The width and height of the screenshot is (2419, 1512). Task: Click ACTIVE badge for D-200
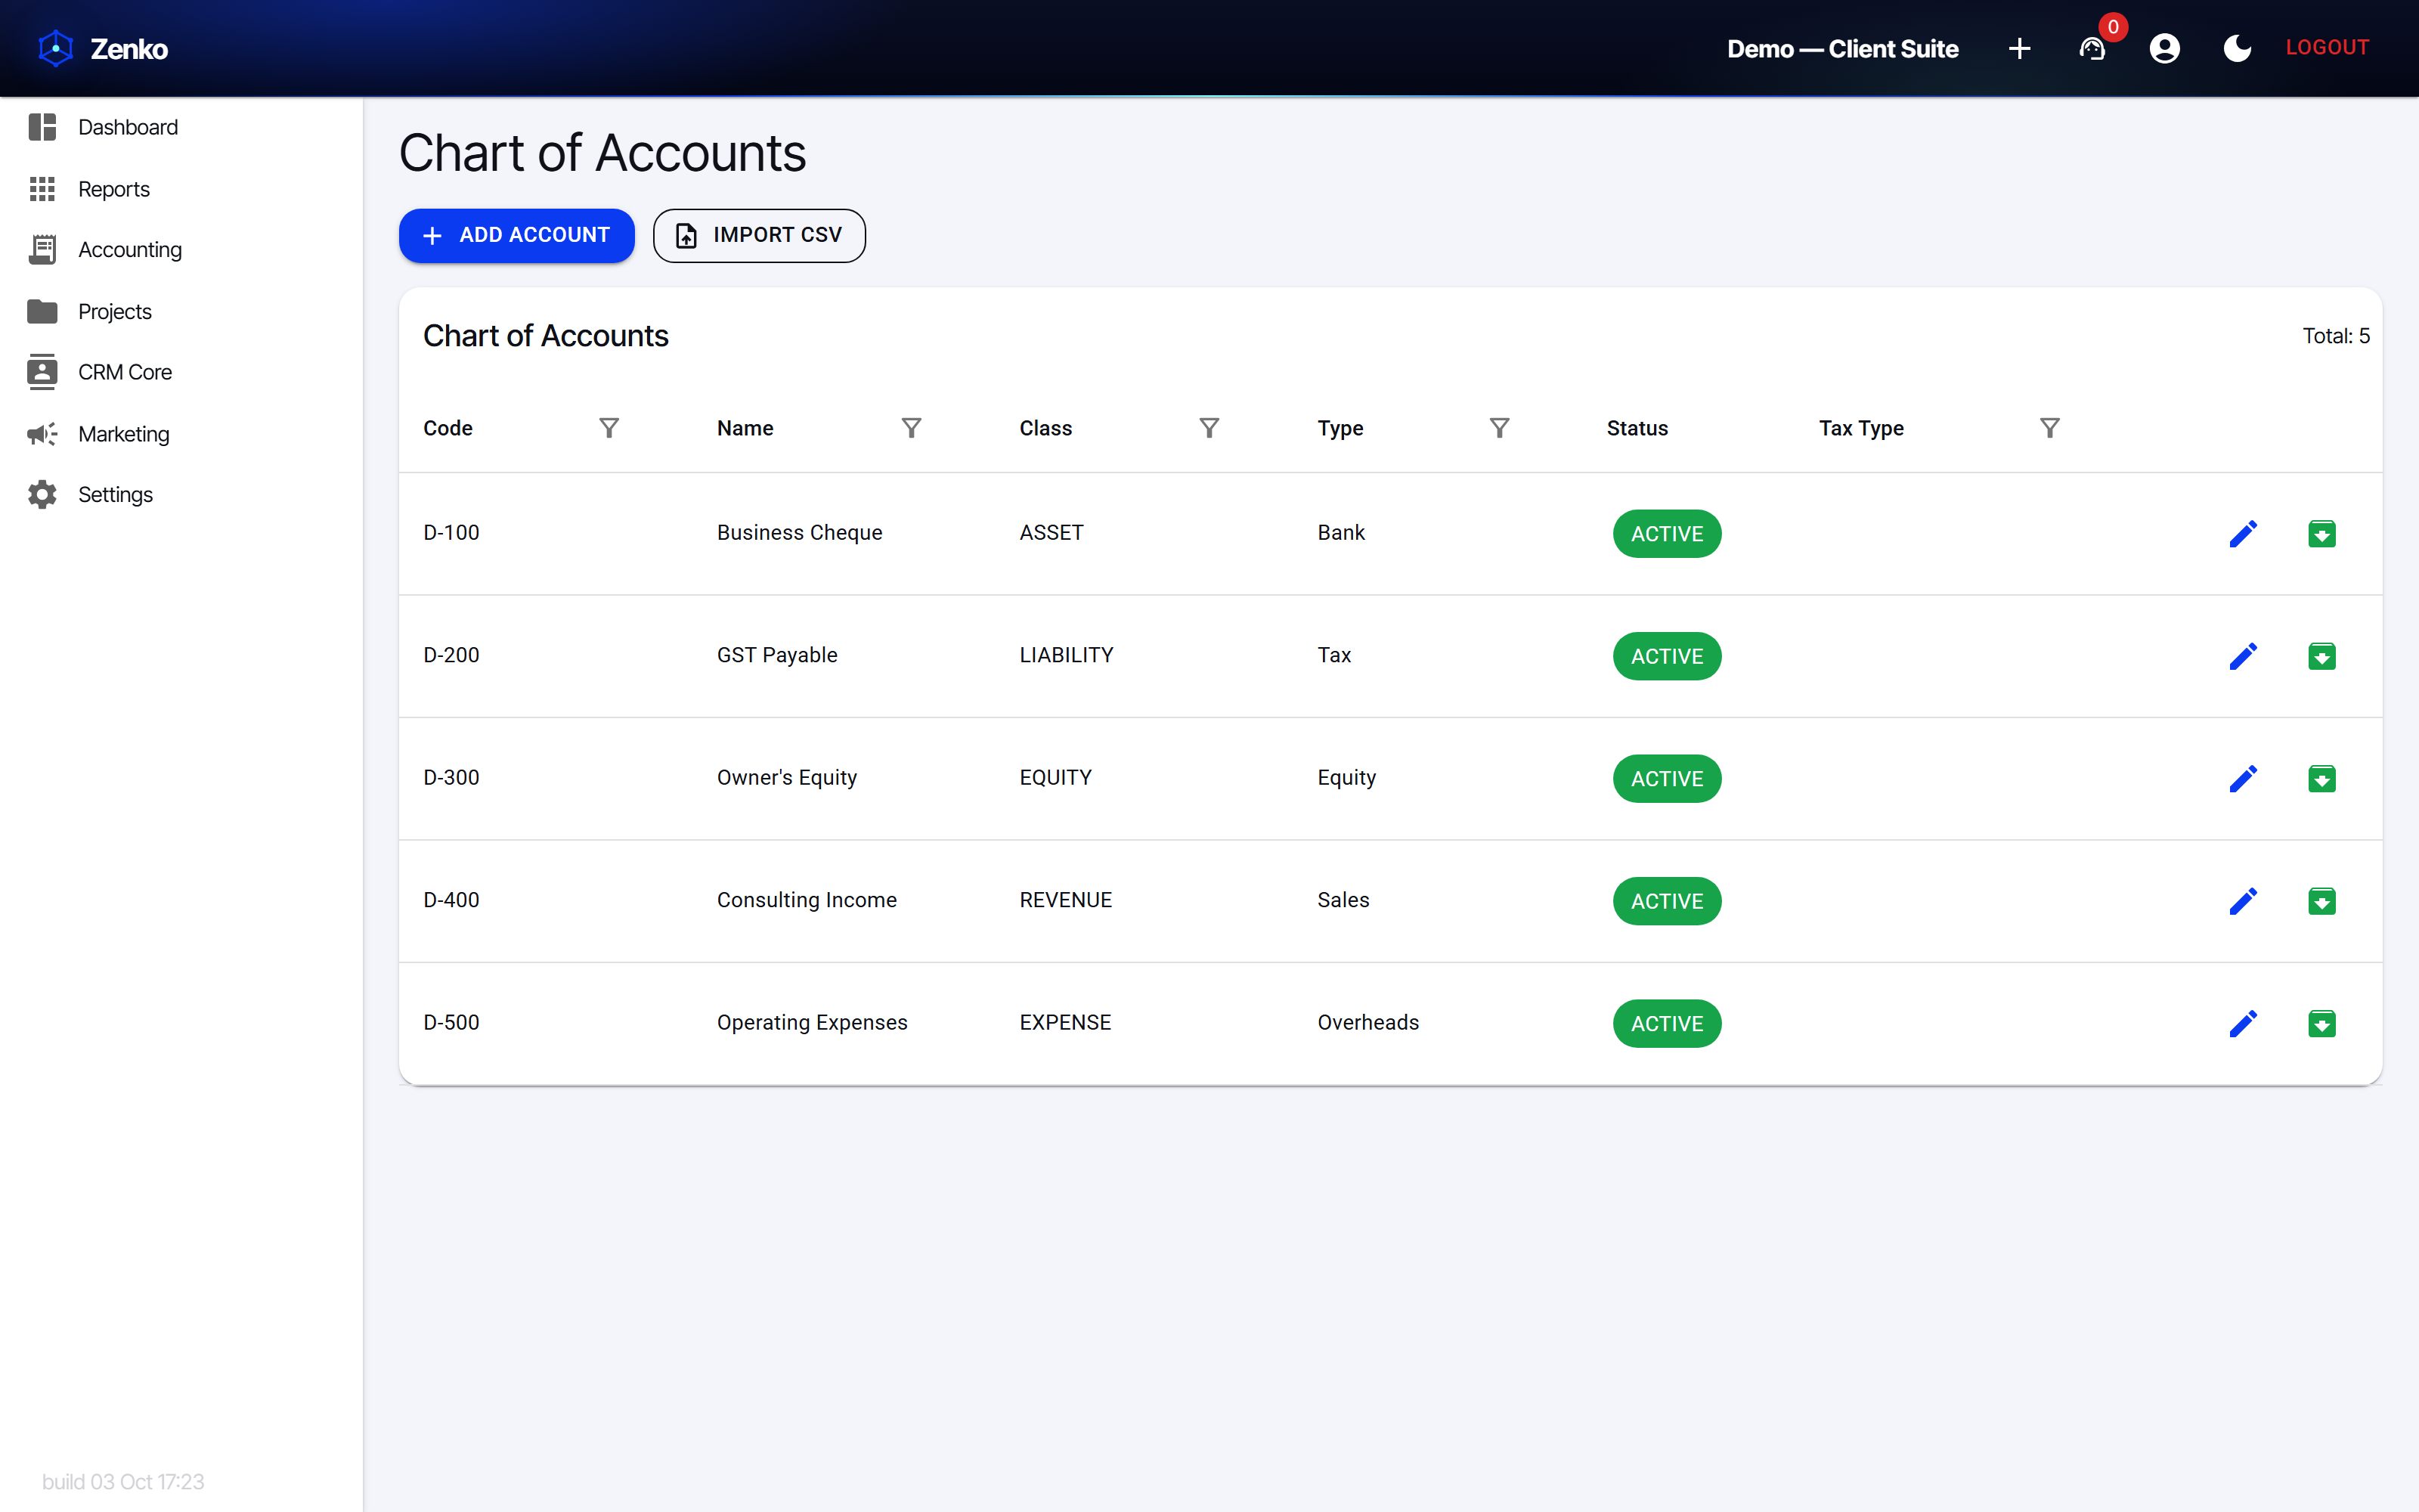pyautogui.click(x=1666, y=656)
